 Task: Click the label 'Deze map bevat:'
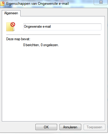point(18,39)
